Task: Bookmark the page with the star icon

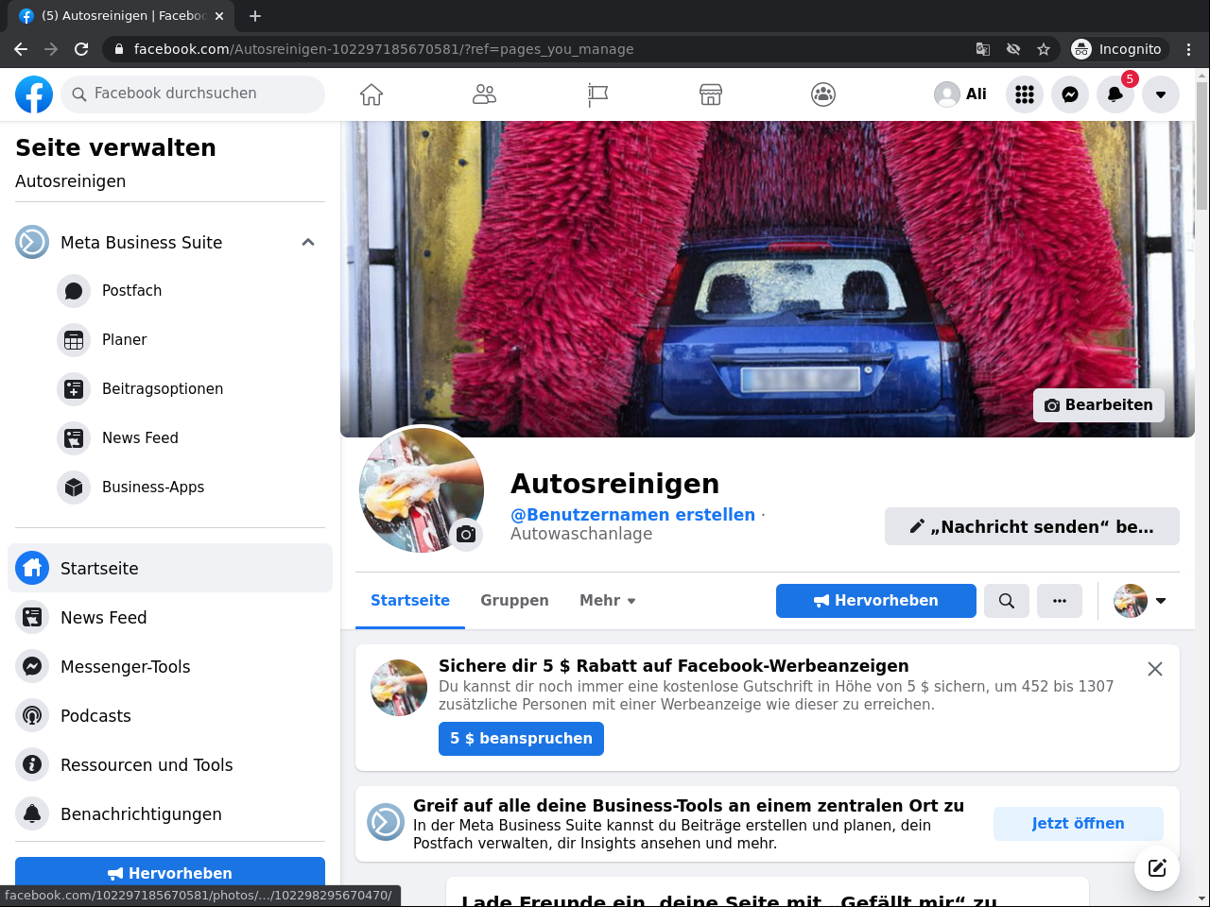Action: [1044, 49]
